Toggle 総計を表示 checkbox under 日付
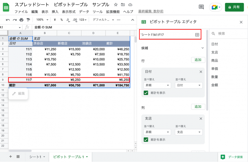The height and width of the screenshot is (162, 248). tap(146, 93)
